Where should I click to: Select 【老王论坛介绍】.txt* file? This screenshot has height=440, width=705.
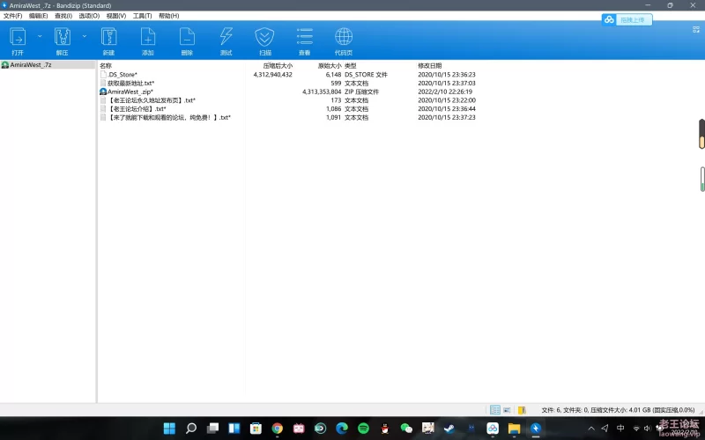(x=137, y=108)
